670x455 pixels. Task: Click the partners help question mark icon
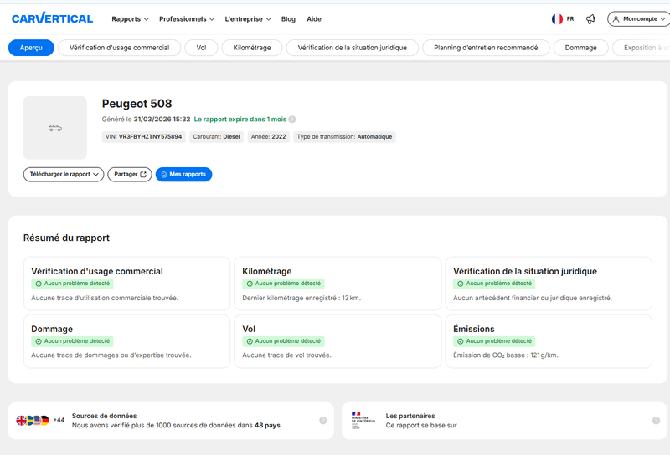pos(656,421)
